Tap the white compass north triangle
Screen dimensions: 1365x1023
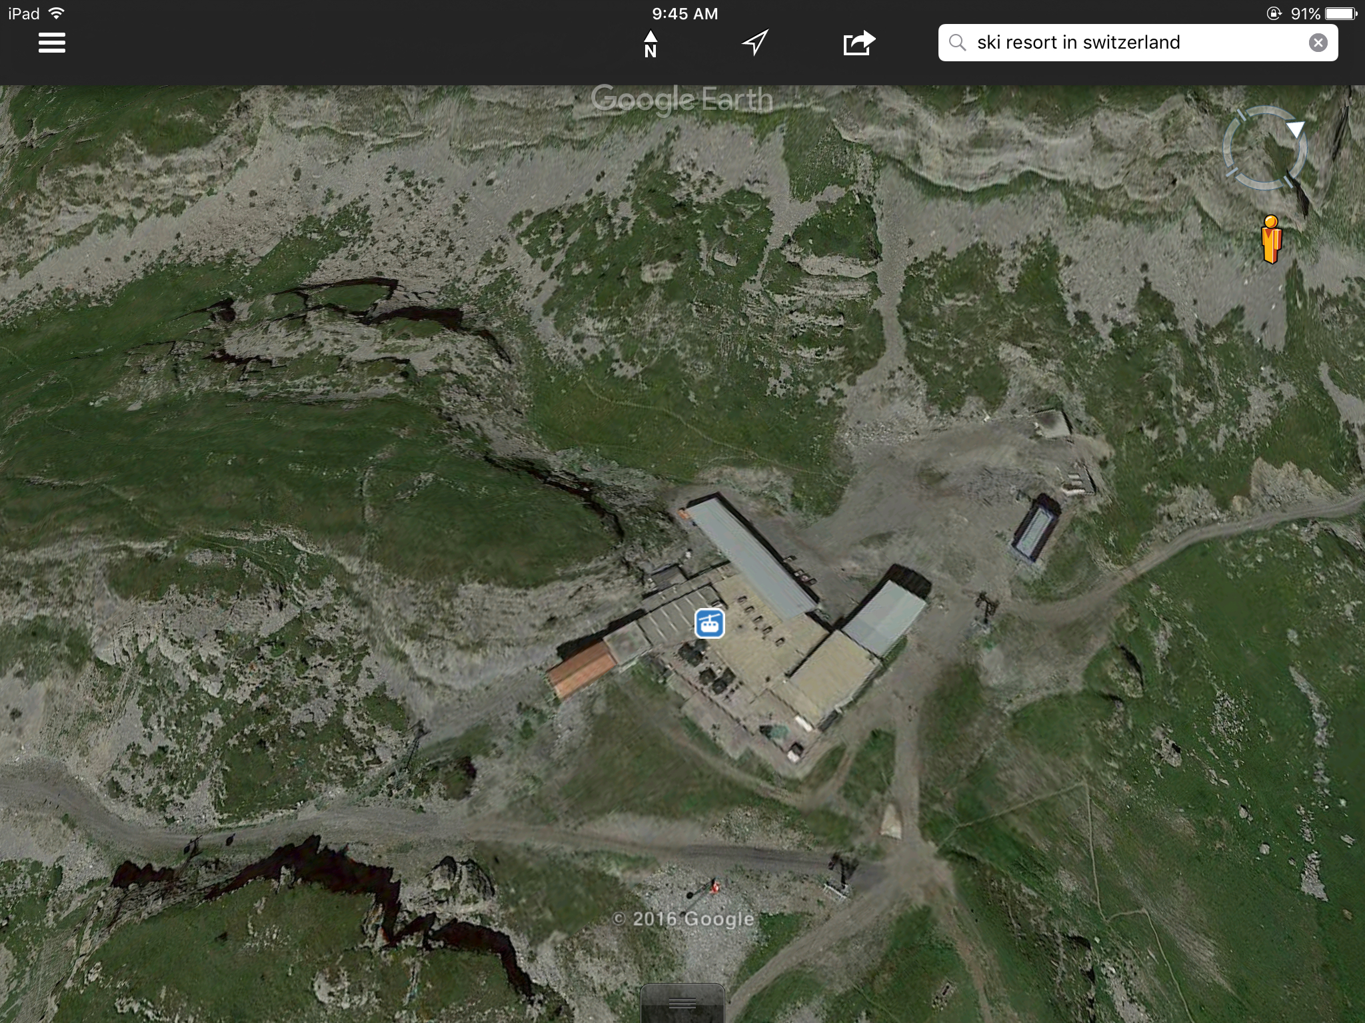tap(1295, 129)
